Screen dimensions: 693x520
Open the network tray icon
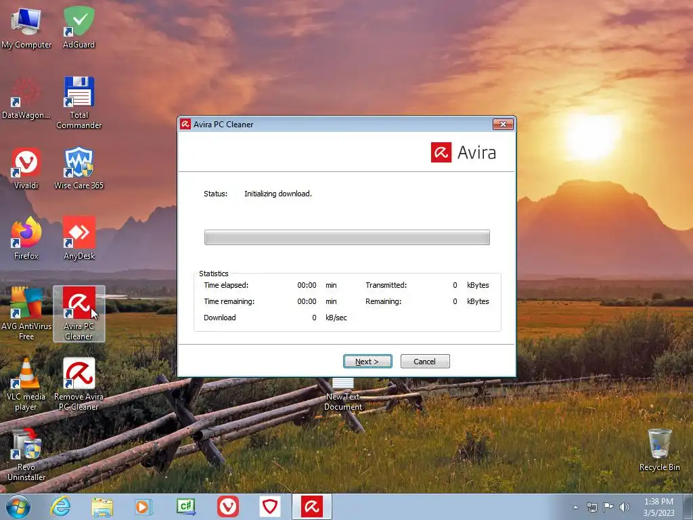click(591, 507)
